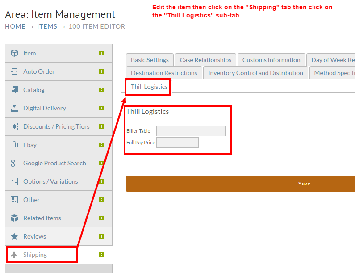Click green indicator next to Catalog
The image size is (355, 273).
click(101, 90)
